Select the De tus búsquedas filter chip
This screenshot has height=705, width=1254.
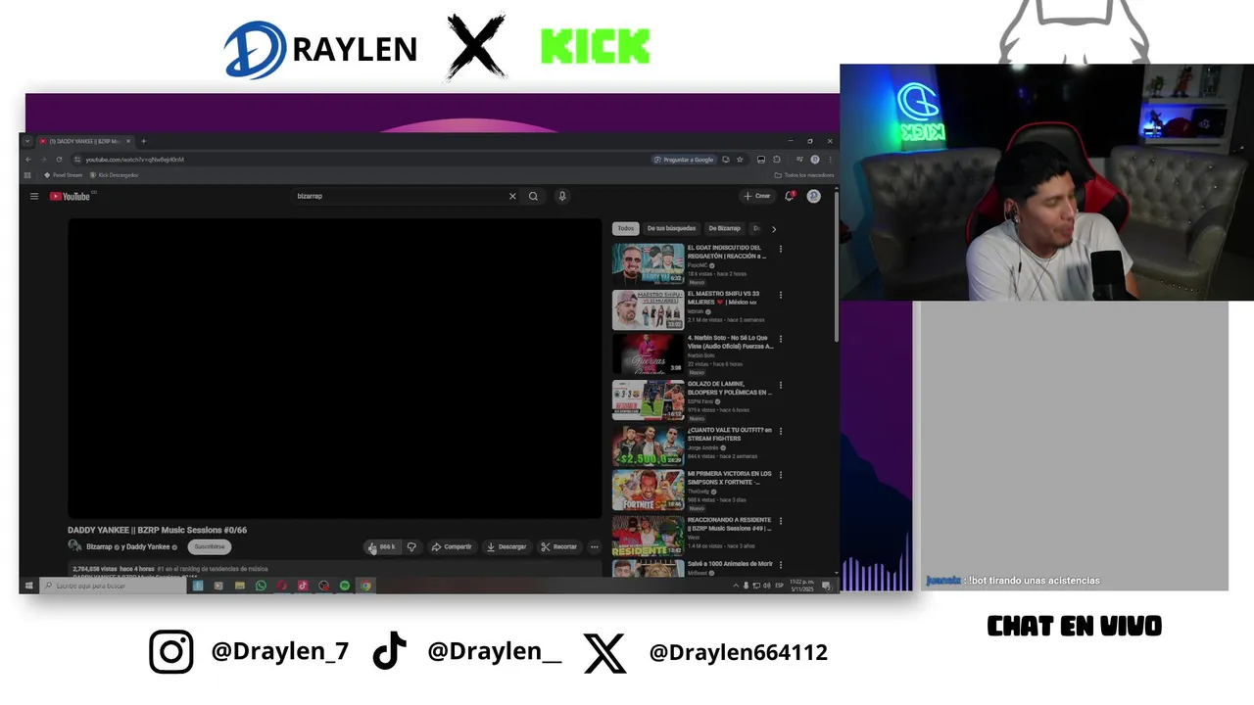671,228
